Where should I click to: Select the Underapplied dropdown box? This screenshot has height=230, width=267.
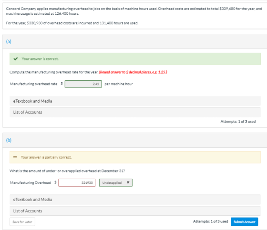116,182
